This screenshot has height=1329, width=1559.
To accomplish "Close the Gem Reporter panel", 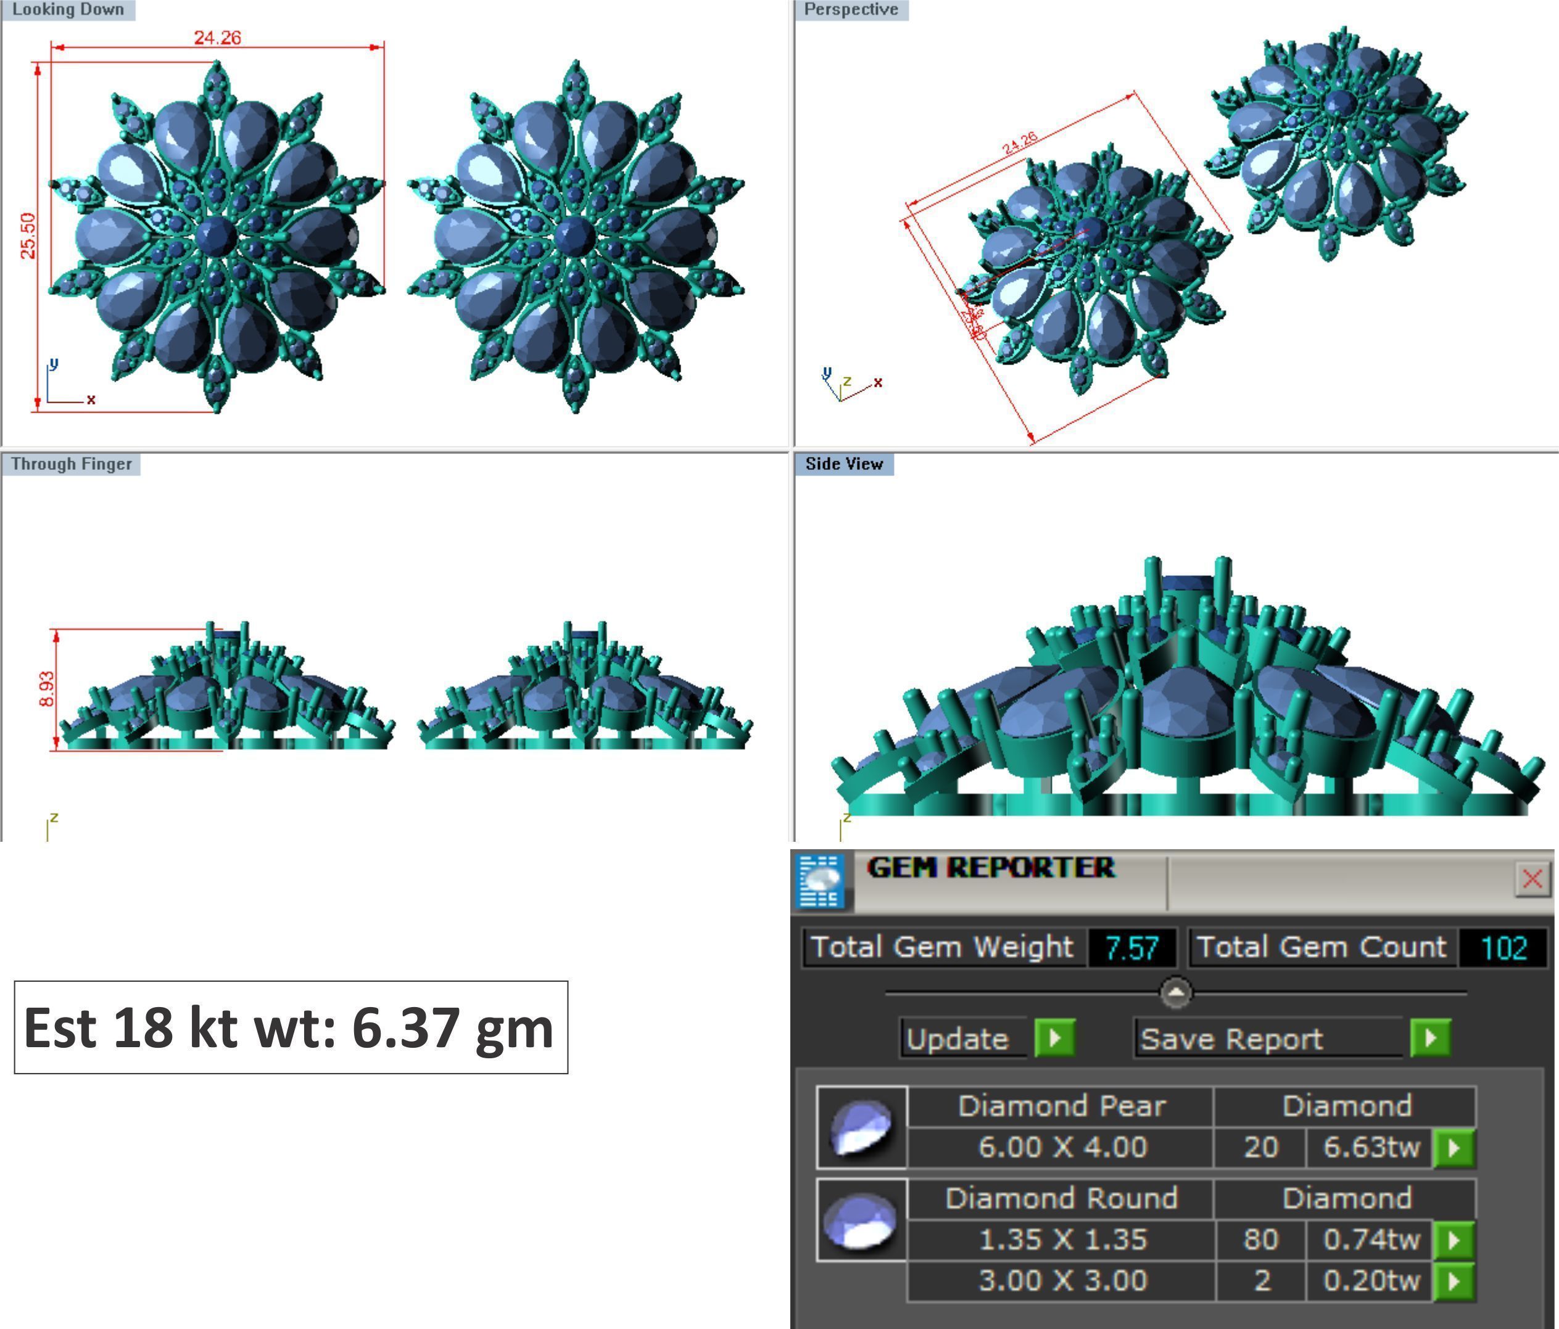I will pos(1532,878).
